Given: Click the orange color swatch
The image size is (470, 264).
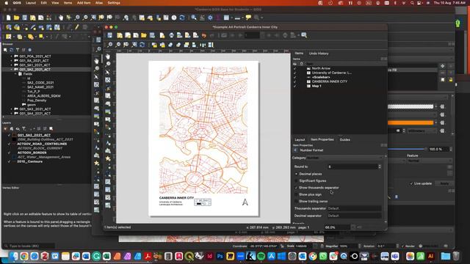Looking at the screenshot, I should [411, 122].
